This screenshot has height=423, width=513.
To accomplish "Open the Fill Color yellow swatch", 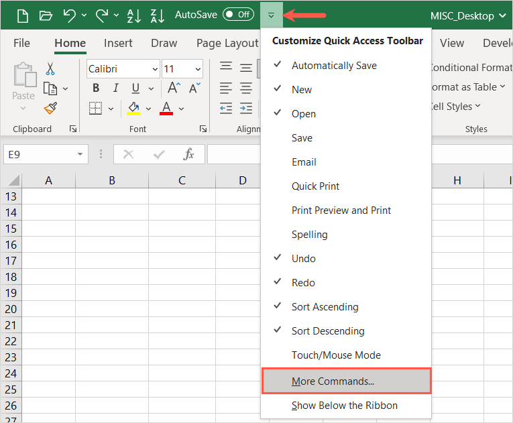I will 133,109.
